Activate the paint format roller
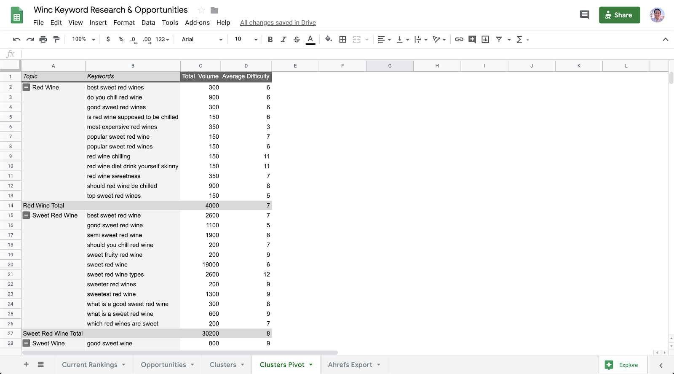This screenshot has height=374, width=674. (x=56, y=39)
